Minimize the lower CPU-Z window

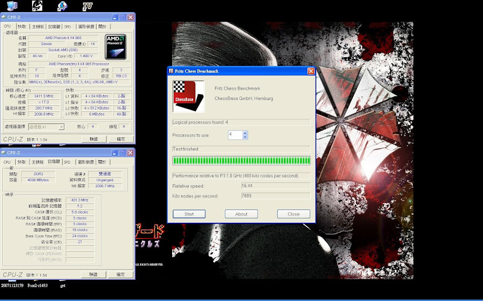click(115, 153)
